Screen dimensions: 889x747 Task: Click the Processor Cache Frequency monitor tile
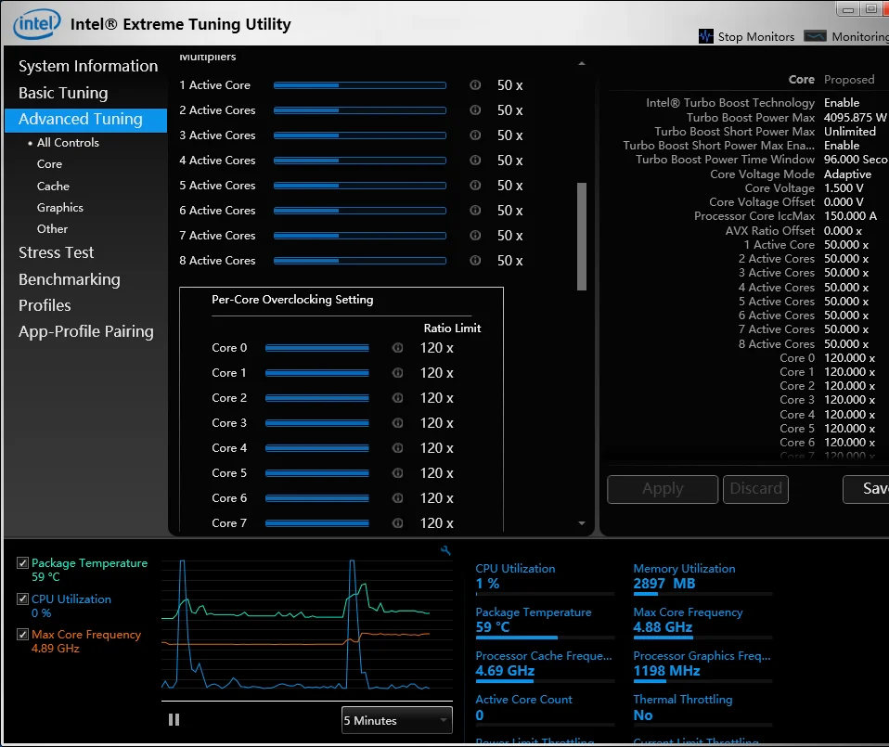tap(545, 664)
